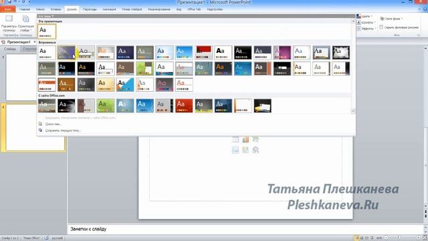Image resolution: width=428 pixels, height=241 pixels.
Task: Start slide show from status bar icon
Action: pyautogui.click(x=372, y=238)
